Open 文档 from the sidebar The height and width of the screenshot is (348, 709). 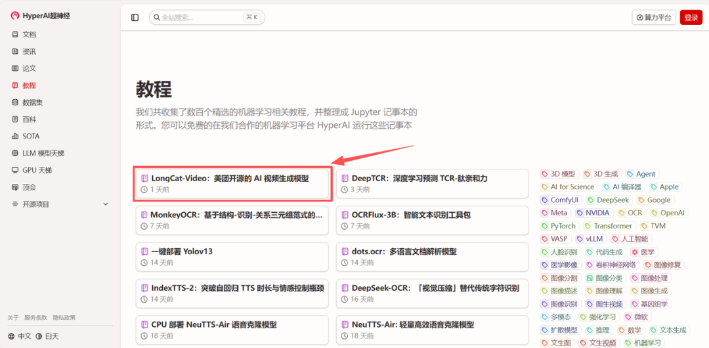[x=29, y=34]
